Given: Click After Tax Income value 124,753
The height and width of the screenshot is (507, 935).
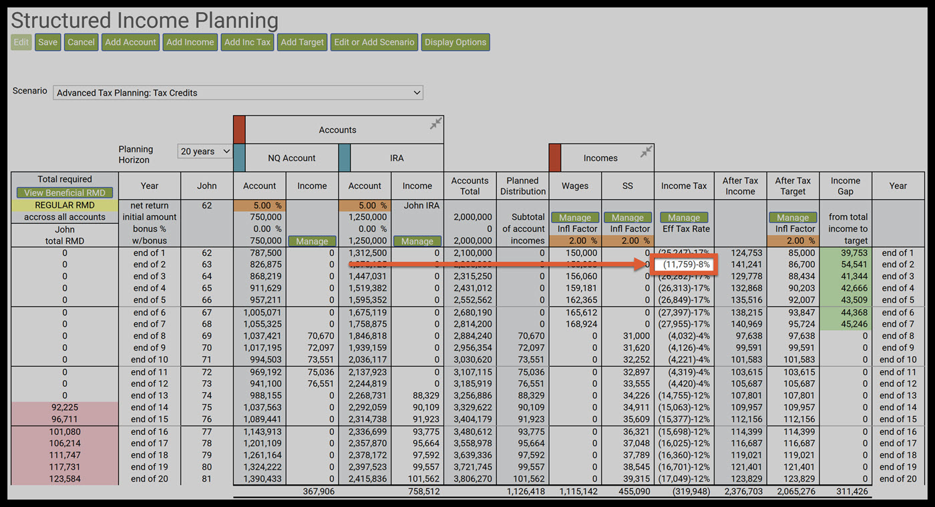Looking at the screenshot, I should click(x=746, y=253).
